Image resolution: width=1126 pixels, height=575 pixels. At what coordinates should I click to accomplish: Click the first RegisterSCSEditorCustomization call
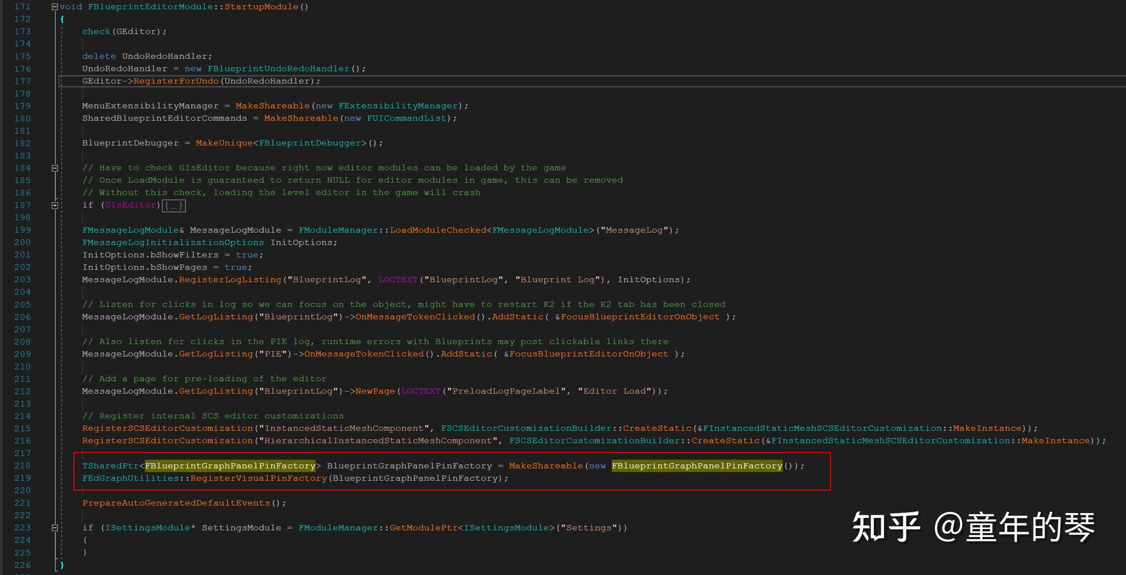tap(167, 428)
